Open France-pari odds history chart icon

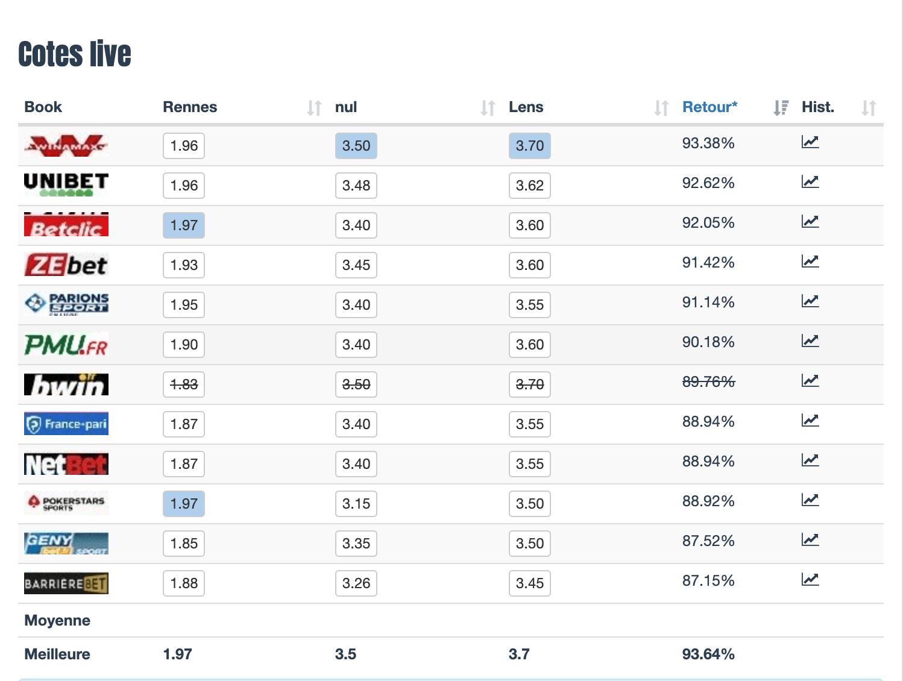[810, 421]
